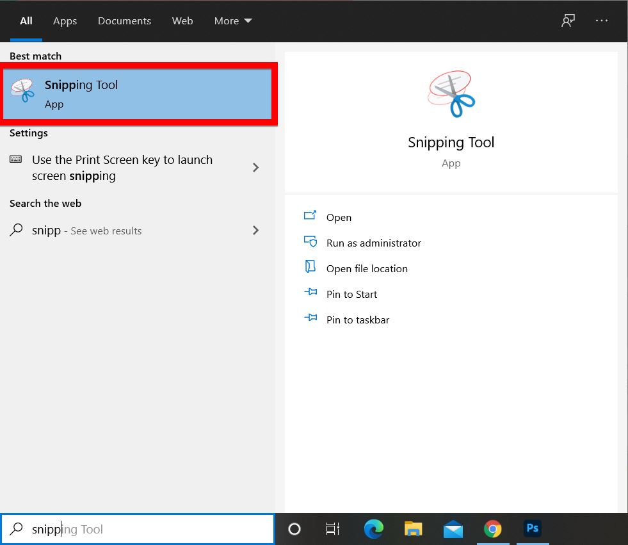The height and width of the screenshot is (545, 628).
Task: Click the keyboard icon beside Print Screen setting
Action: point(15,159)
